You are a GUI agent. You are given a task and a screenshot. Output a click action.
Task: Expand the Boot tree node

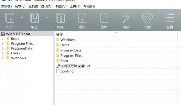point(3,39)
